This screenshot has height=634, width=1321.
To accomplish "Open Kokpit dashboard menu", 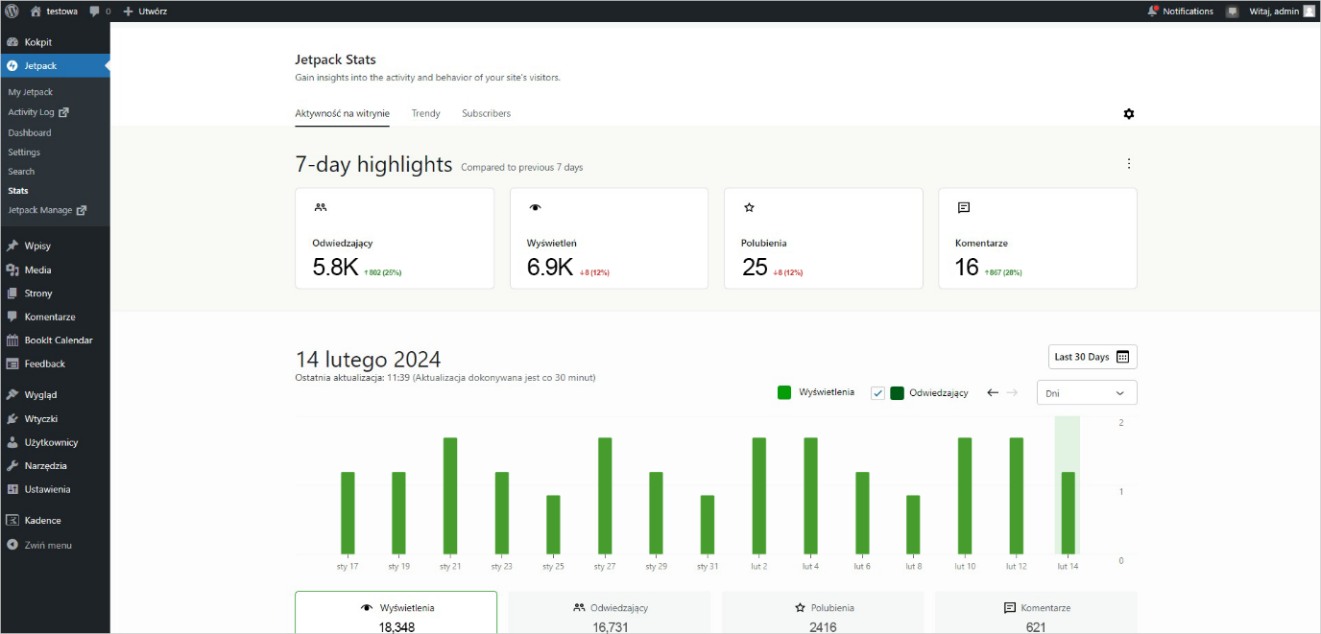I will pos(55,42).
